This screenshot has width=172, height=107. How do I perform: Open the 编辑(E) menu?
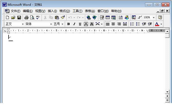pos(28,11)
